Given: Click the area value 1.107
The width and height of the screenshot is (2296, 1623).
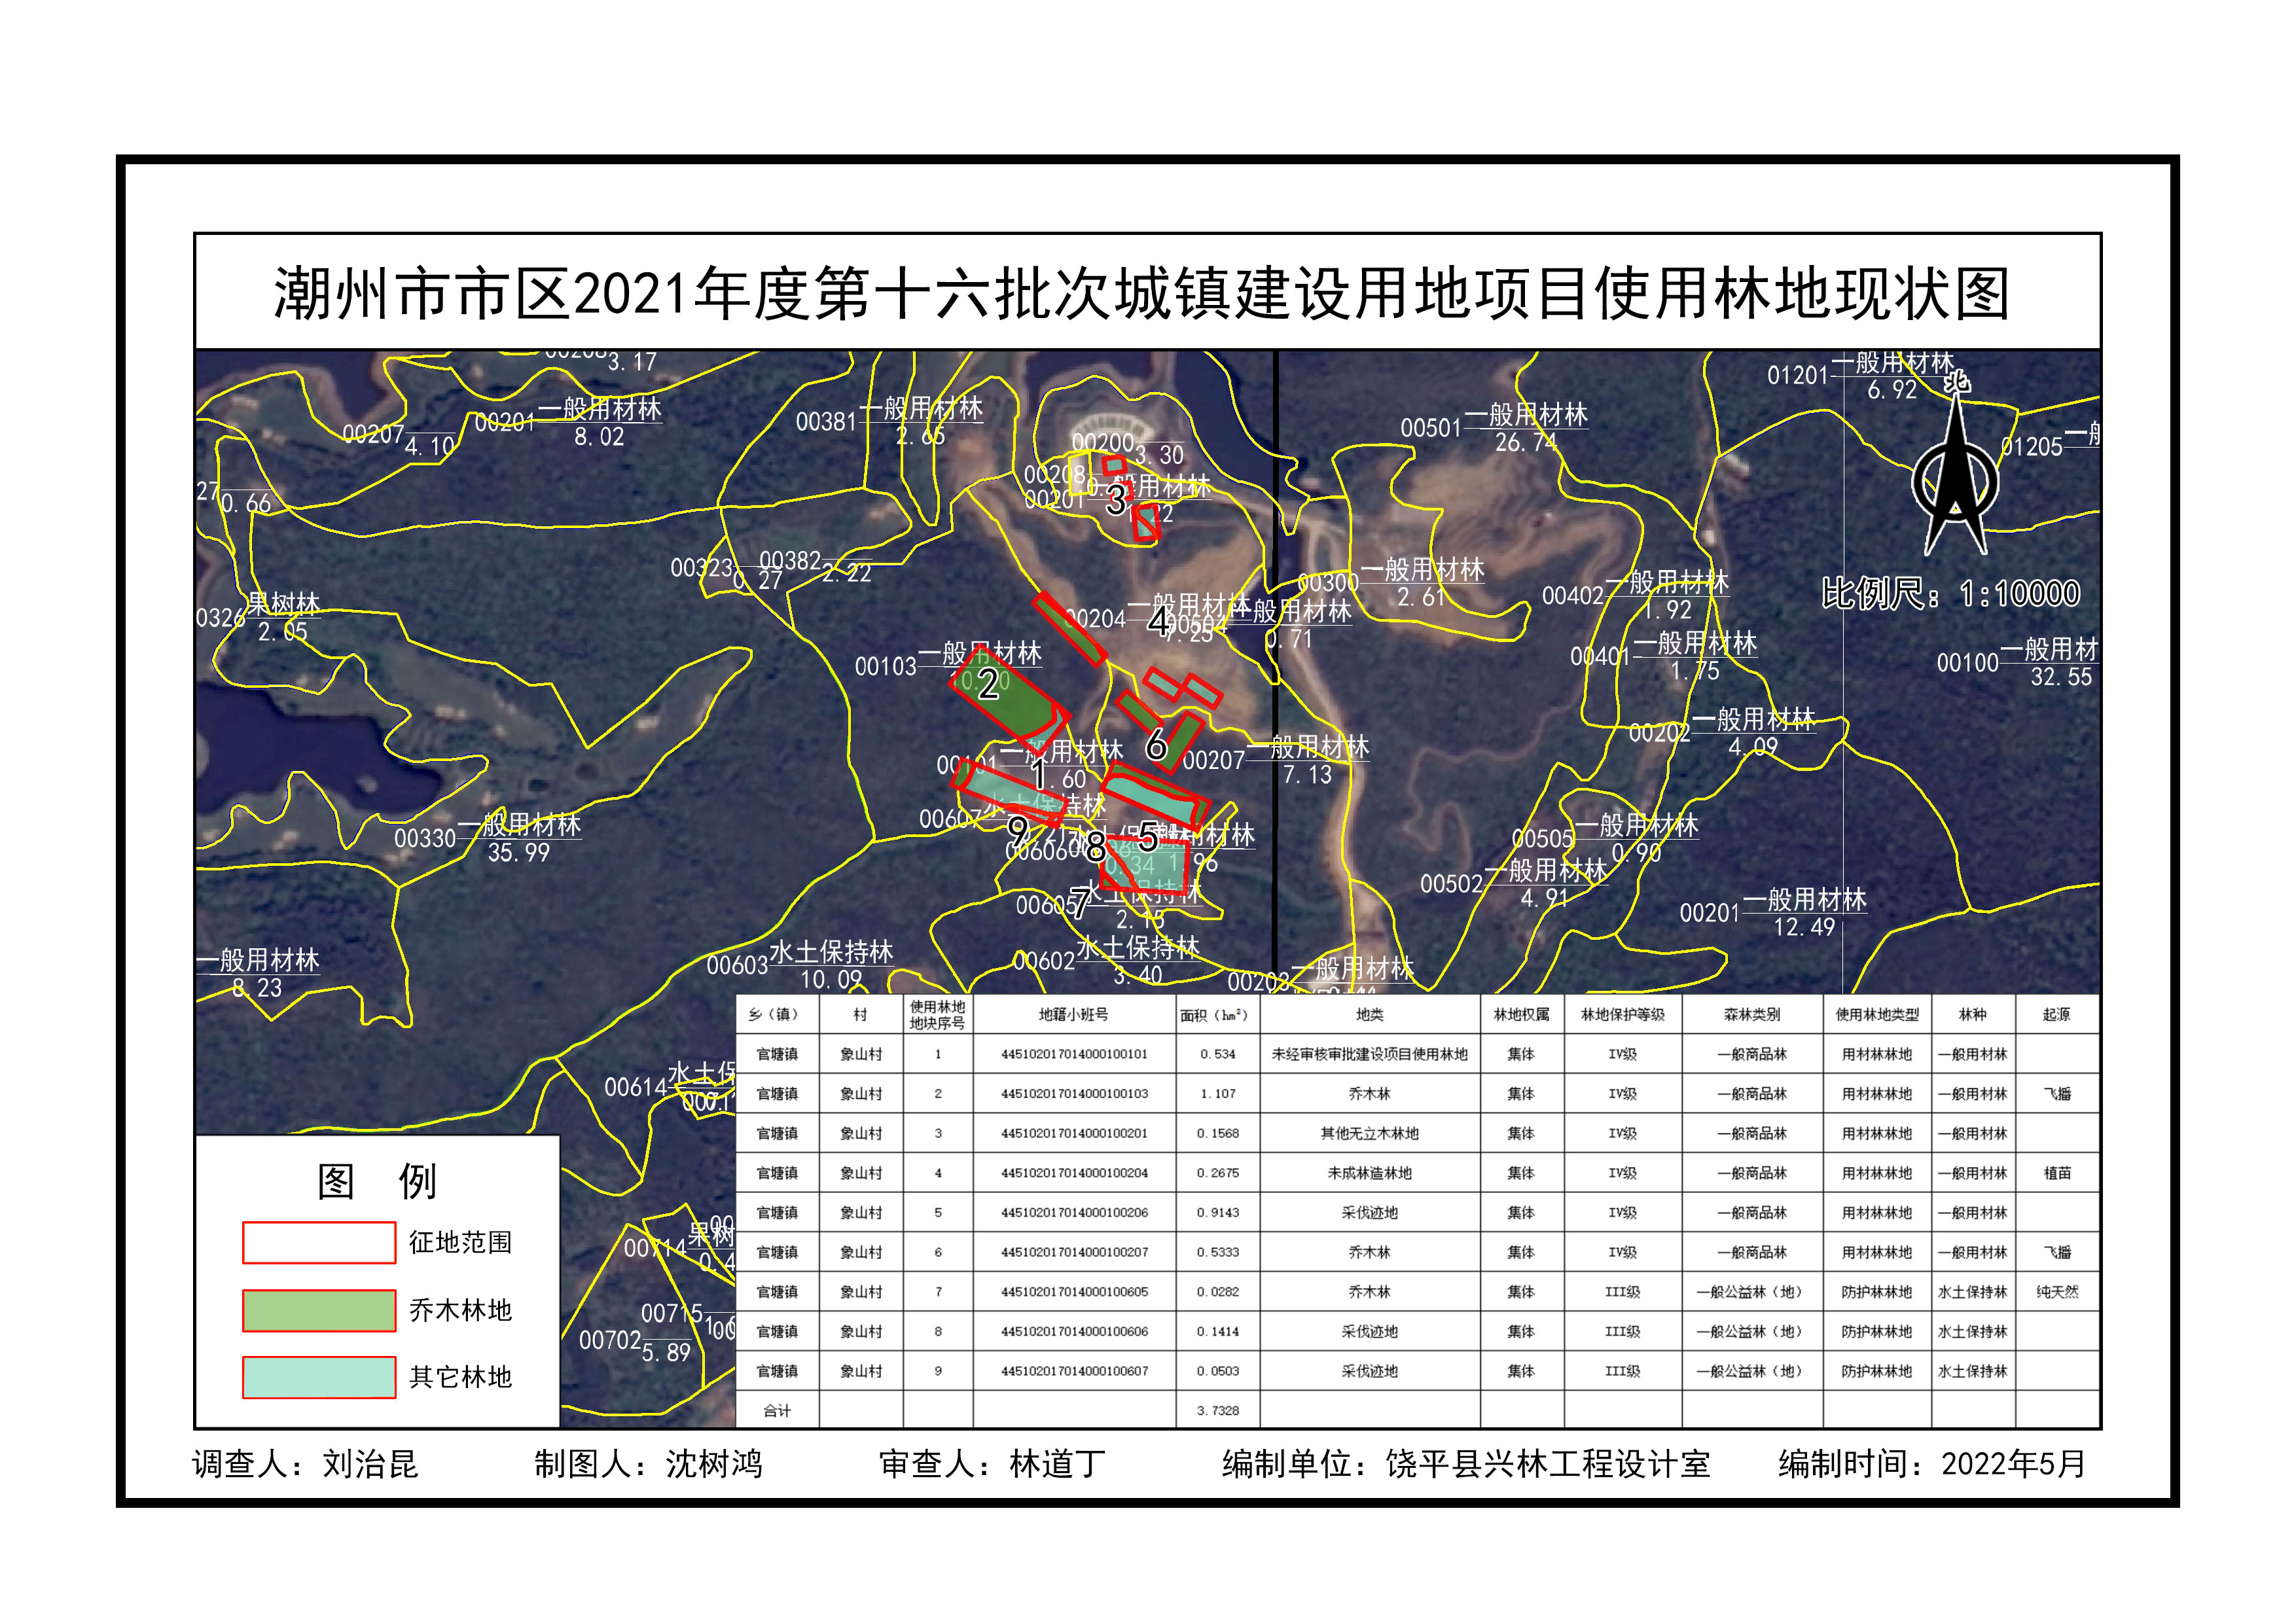Looking at the screenshot, I should [x=1218, y=1094].
